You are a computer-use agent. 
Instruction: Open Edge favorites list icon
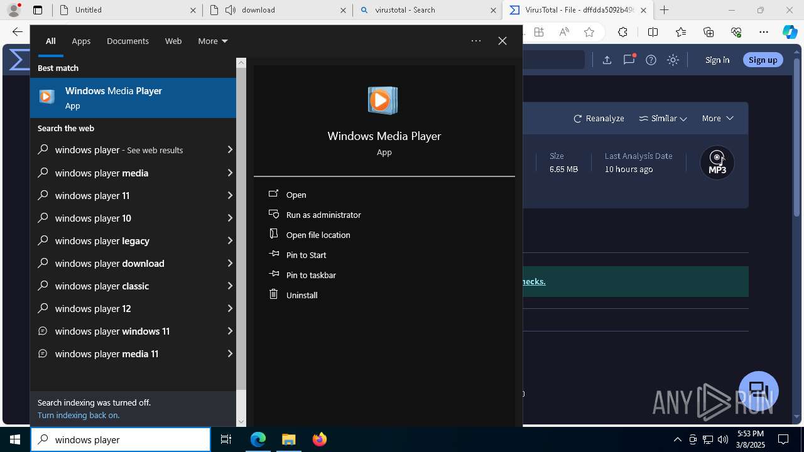click(681, 32)
